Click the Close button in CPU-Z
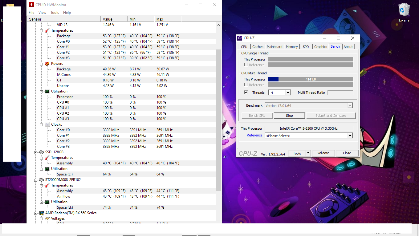Screen dimensions: 419x236 click(x=347, y=153)
